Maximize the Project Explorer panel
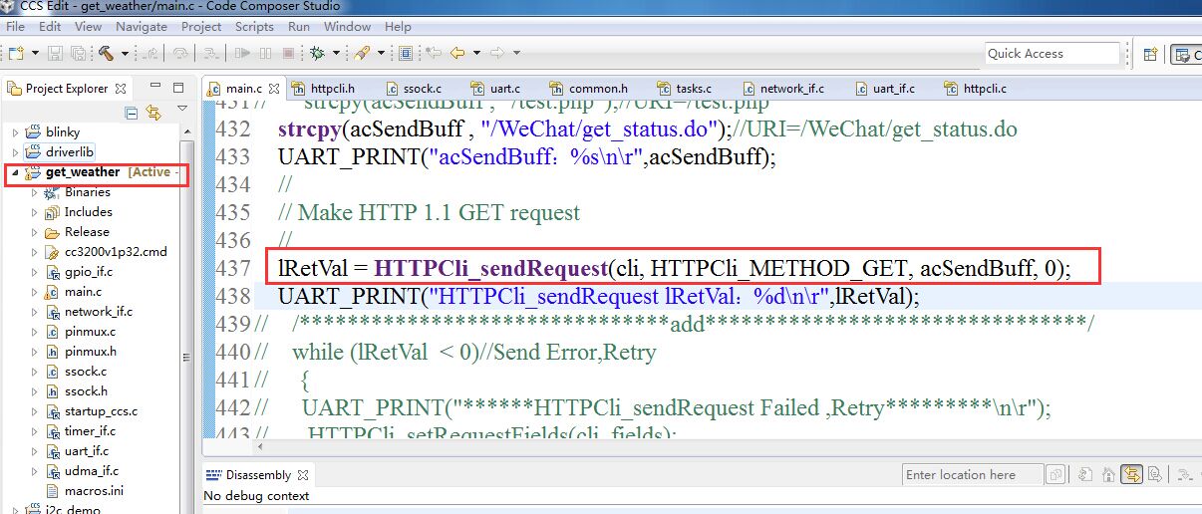Viewport: 1202px width, 514px height. tap(178, 88)
